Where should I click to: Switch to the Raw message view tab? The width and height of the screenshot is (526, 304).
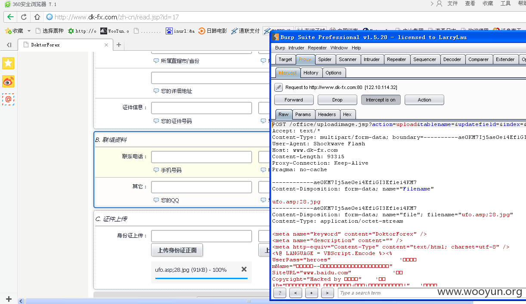pyautogui.click(x=284, y=114)
